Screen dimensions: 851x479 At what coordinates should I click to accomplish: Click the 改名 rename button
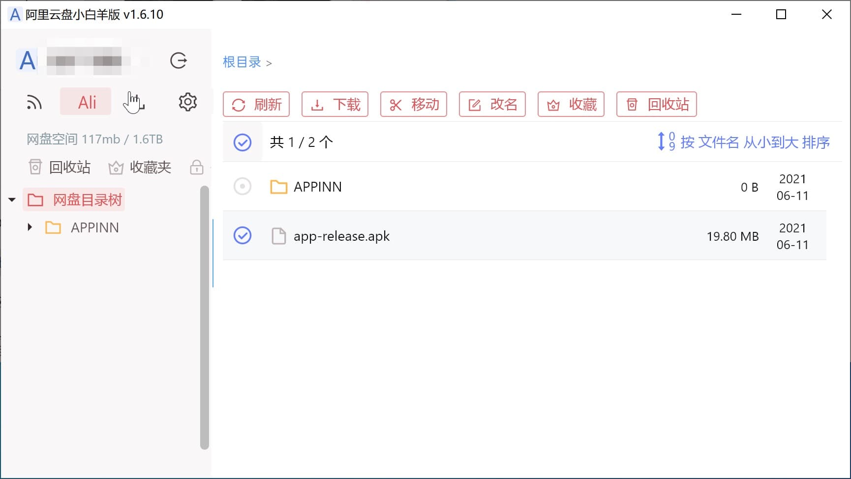point(492,104)
